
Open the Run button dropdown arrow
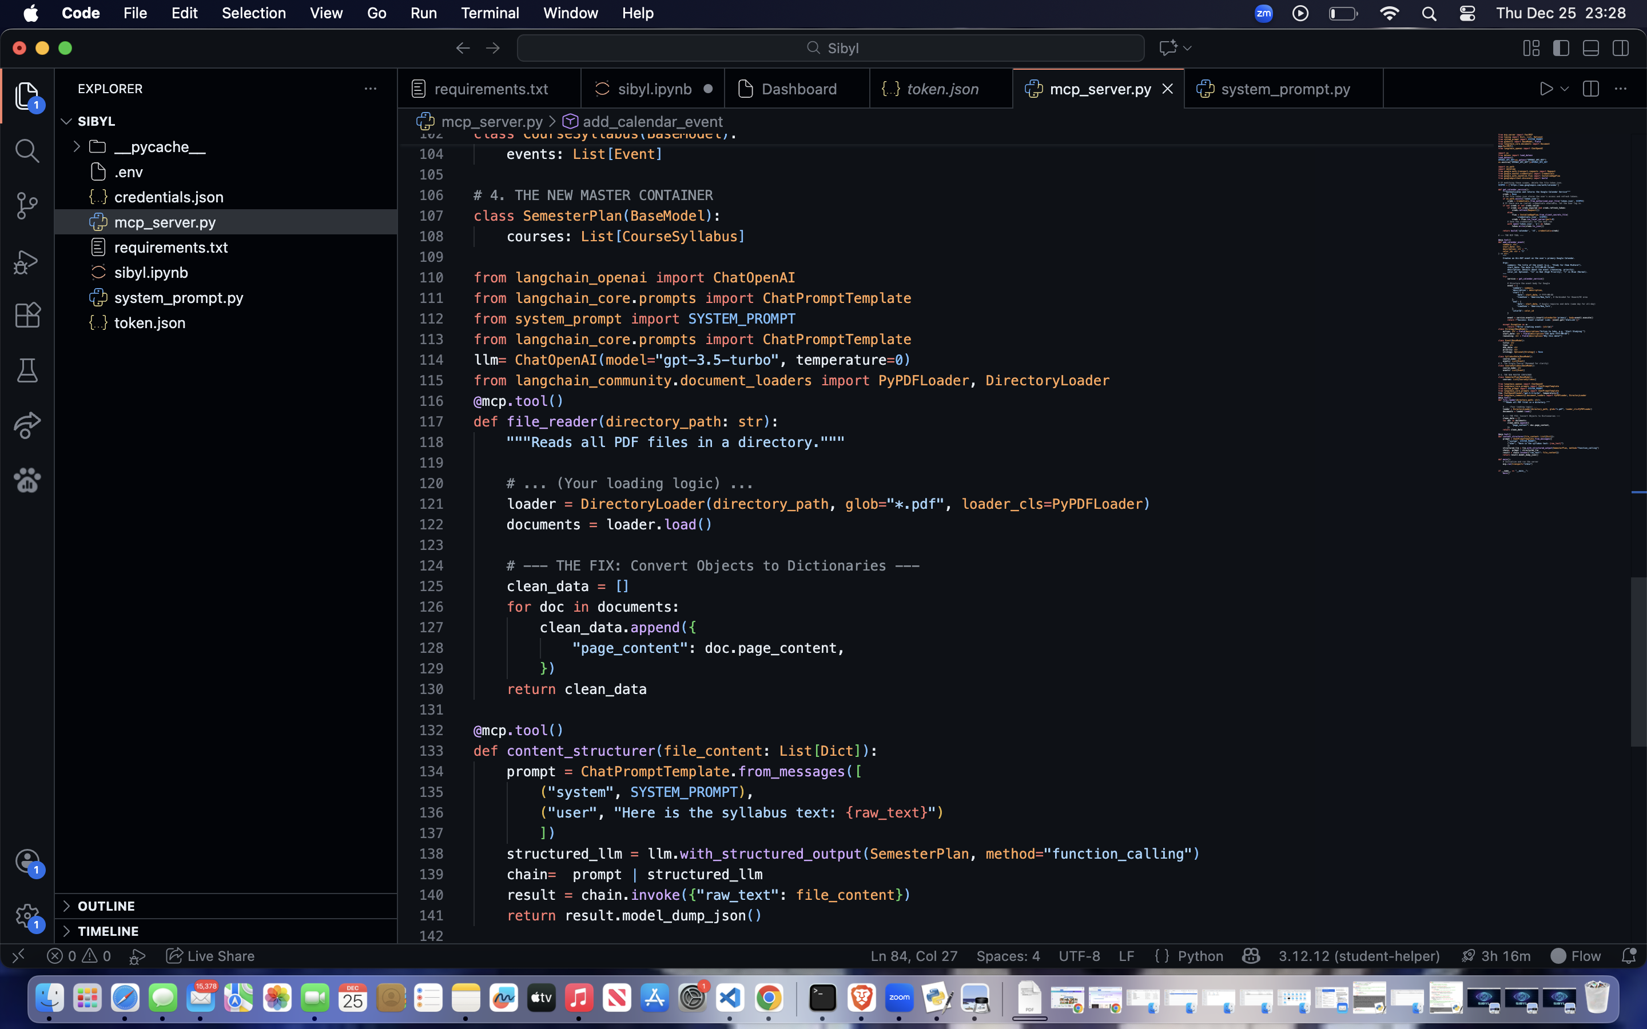[x=1565, y=89]
